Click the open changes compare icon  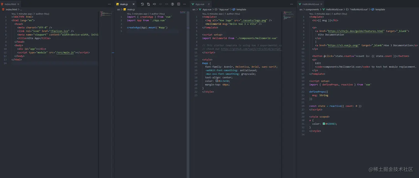pos(149,4)
